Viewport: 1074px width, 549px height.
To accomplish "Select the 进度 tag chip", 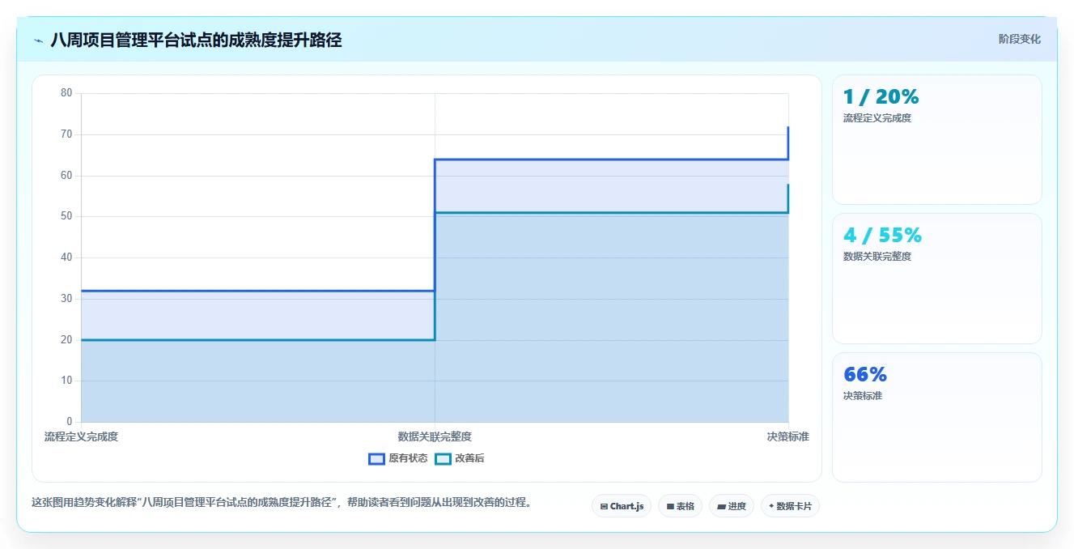I will click(731, 506).
